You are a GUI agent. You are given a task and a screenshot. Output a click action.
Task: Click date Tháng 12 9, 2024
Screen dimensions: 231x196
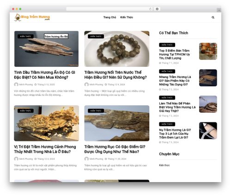tap(116, 84)
